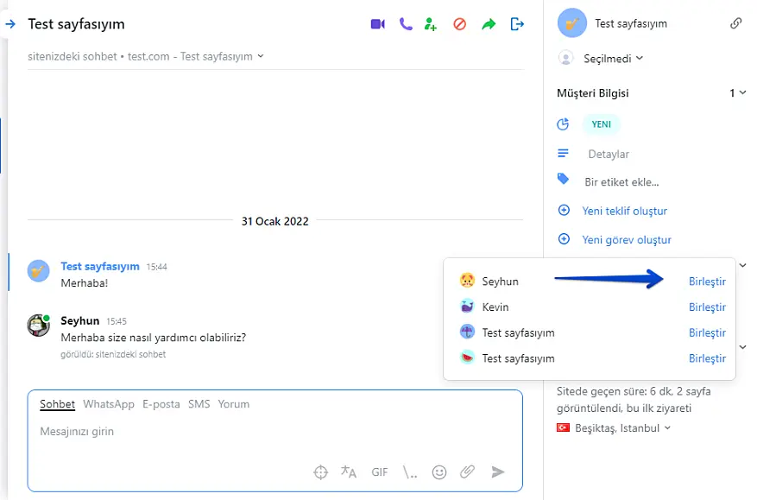Screen dimensions: 757x500
Task: Attach a file with the paperclip icon
Action: 467,472
